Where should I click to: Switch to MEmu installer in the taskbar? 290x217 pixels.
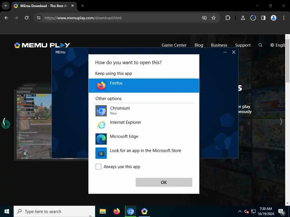(144, 211)
